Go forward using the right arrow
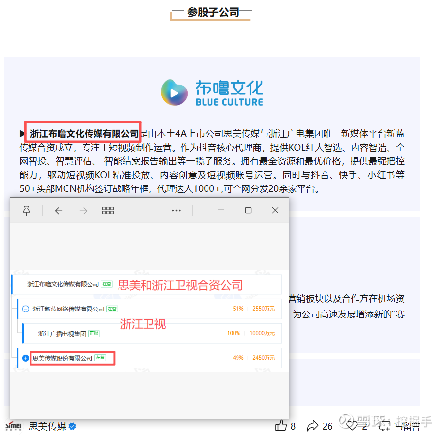 [83, 211]
